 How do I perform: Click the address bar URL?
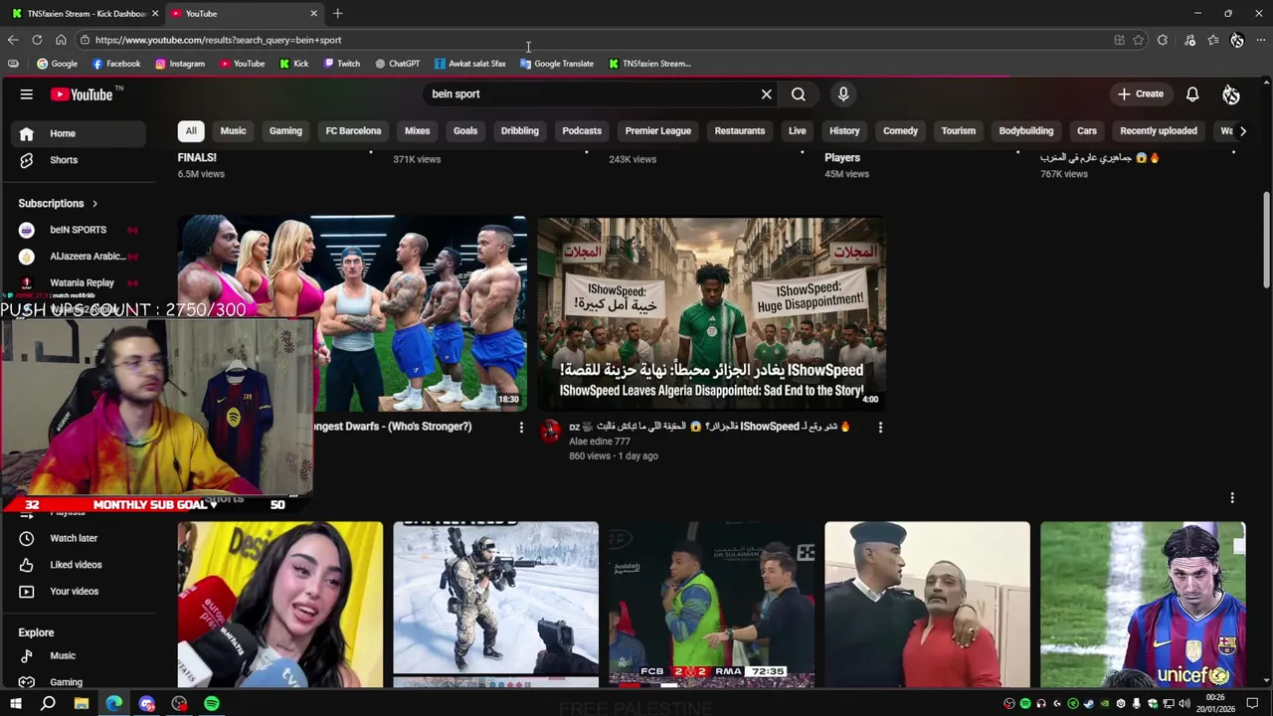(218, 40)
